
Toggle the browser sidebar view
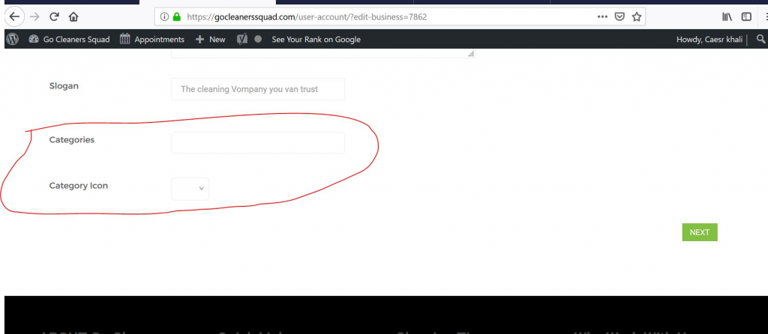[x=746, y=16]
